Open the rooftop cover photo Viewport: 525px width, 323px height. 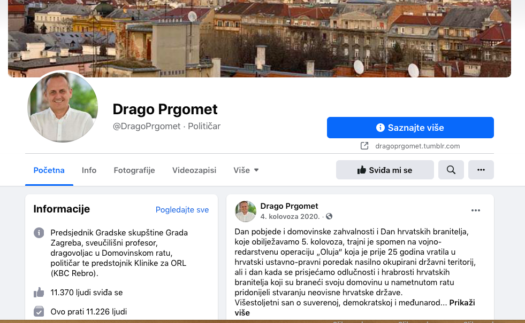click(260, 38)
